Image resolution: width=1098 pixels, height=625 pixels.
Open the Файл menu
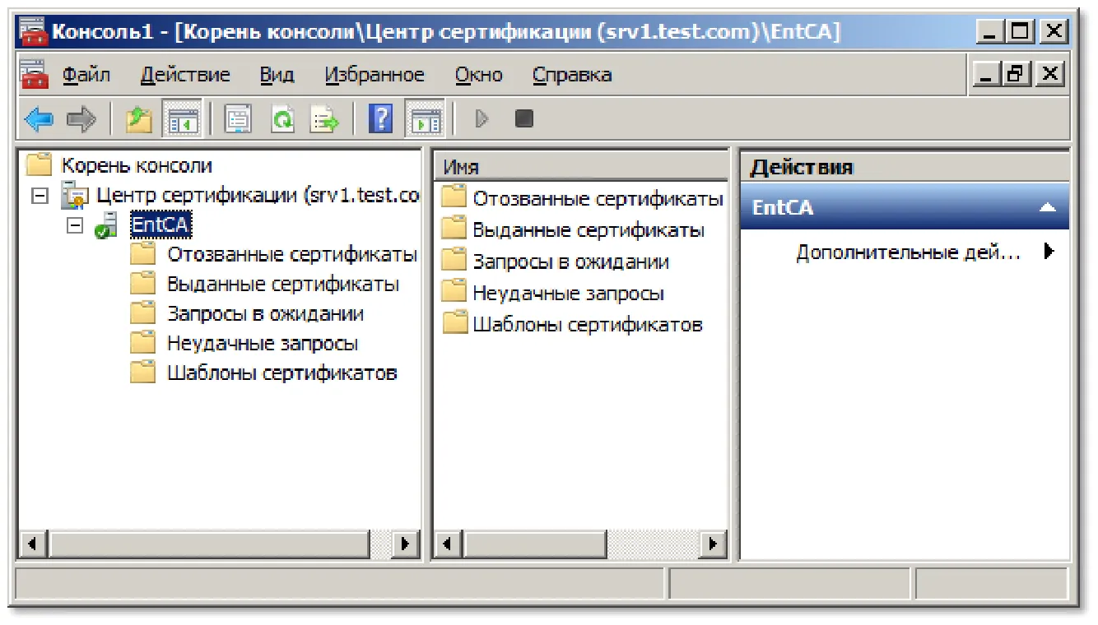coord(86,75)
